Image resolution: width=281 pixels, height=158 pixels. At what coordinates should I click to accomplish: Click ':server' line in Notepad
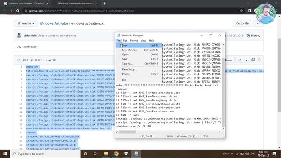[x=122, y=89]
